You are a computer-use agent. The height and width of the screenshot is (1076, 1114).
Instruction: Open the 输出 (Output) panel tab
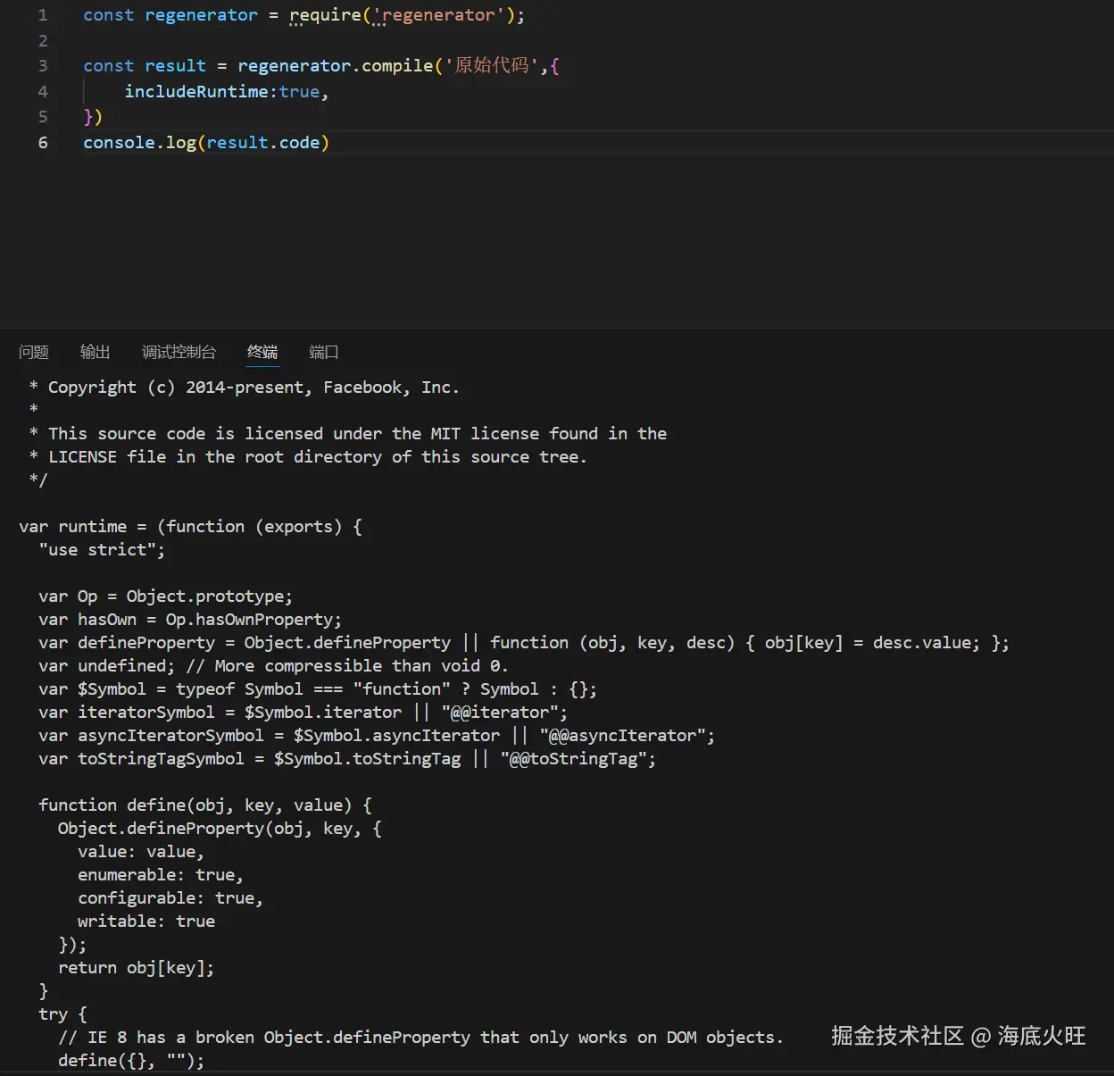click(x=95, y=352)
